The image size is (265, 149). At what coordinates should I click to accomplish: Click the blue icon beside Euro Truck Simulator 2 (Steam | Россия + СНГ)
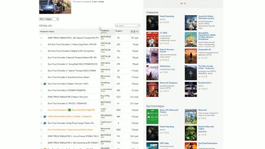45,84
